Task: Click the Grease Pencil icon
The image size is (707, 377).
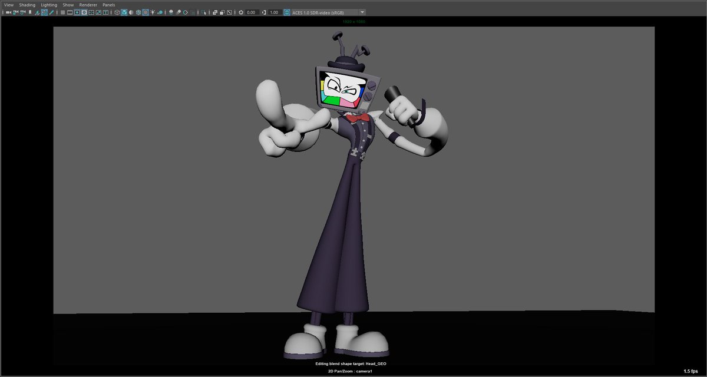Action: (52, 12)
